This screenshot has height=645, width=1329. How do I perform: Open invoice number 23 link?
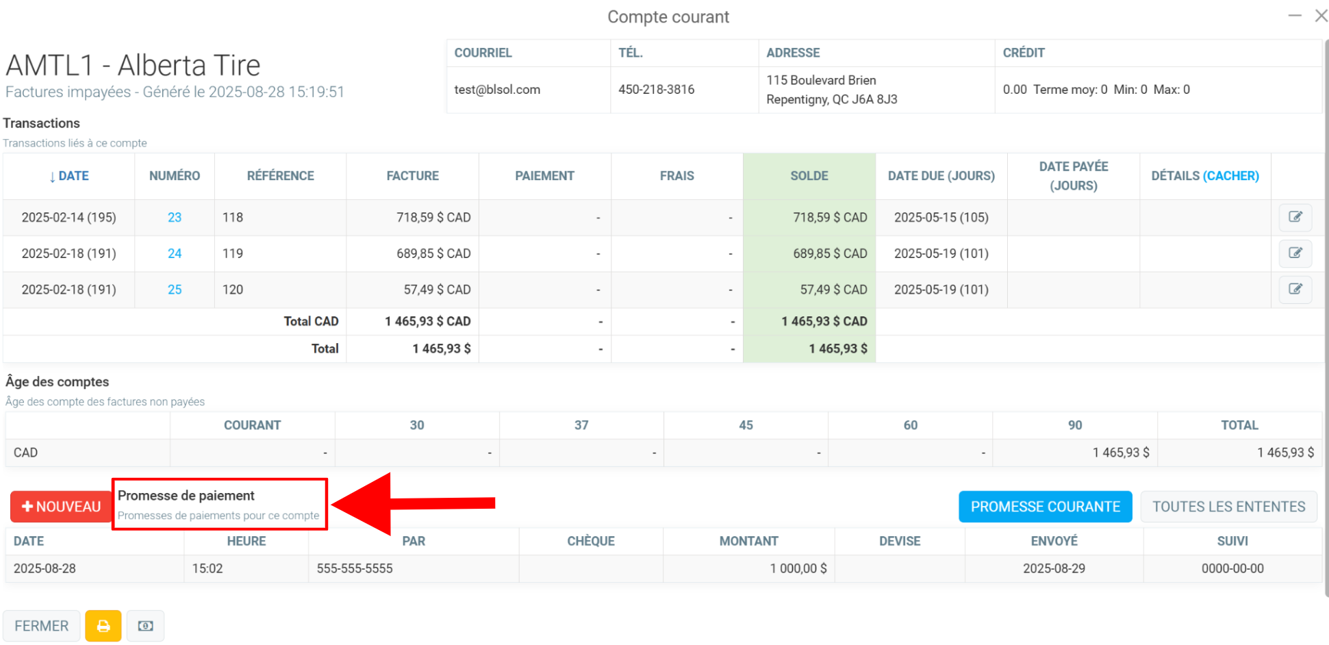pos(175,217)
